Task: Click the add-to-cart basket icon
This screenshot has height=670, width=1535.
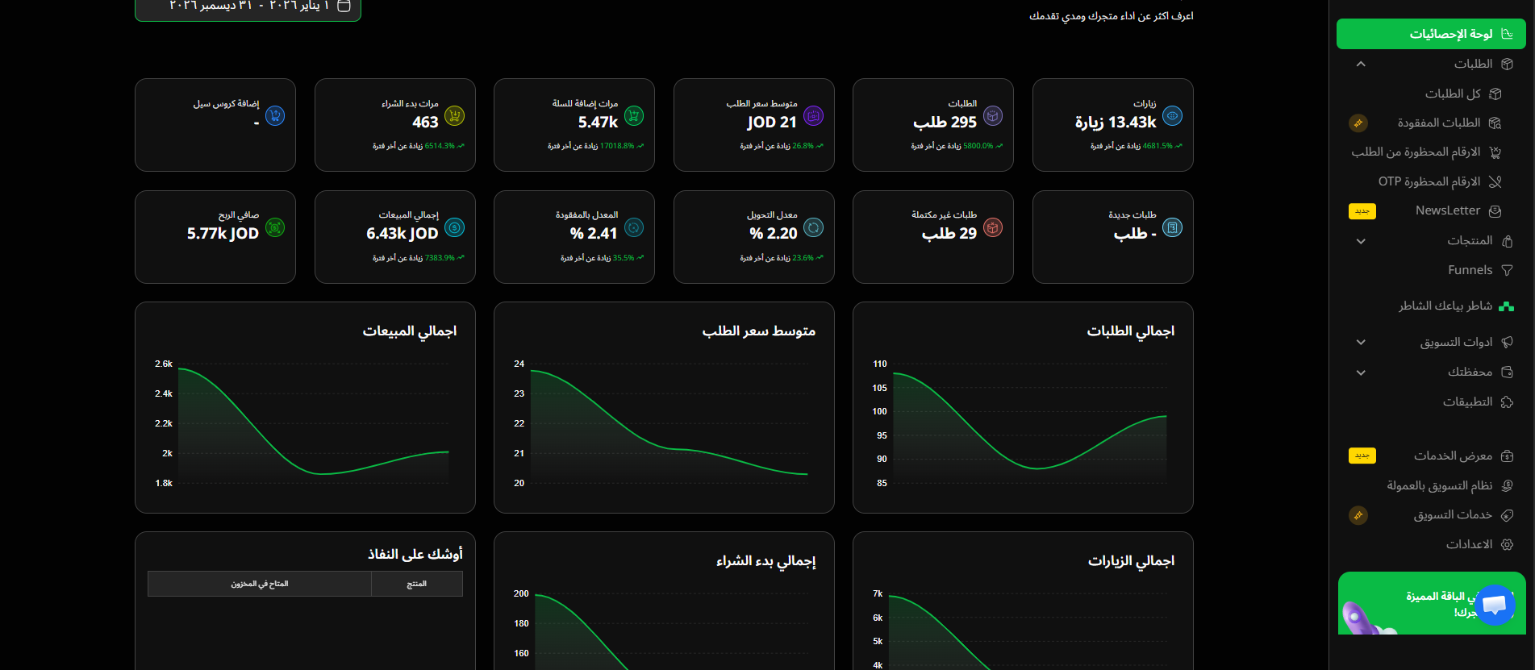Action: point(634,116)
